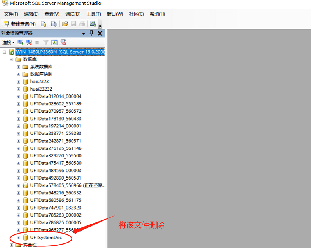The width and height of the screenshot is (311, 248).
Task: Click the script/summary icon with red mark
Action: [63, 42]
